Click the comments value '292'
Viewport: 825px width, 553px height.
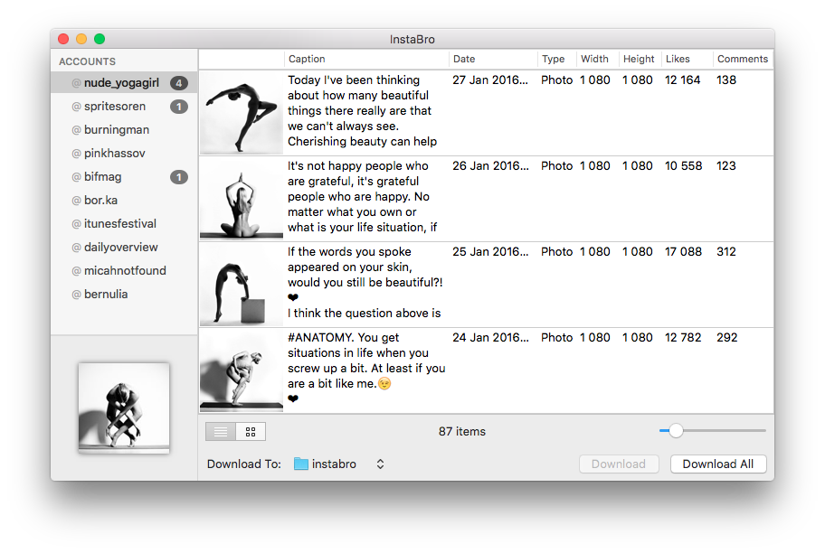click(727, 337)
